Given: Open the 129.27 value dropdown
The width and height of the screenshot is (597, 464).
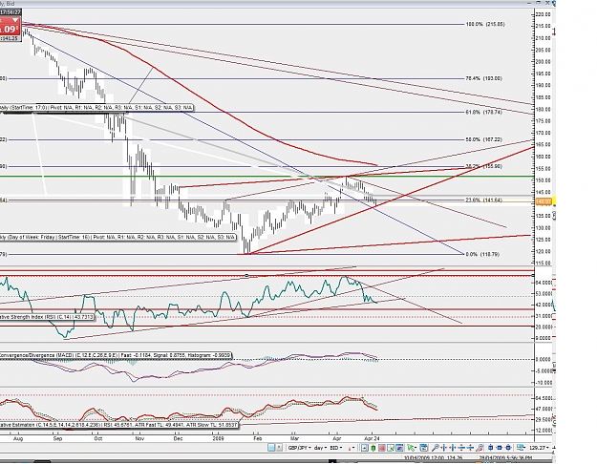Looking at the screenshot, I should click(538, 448).
